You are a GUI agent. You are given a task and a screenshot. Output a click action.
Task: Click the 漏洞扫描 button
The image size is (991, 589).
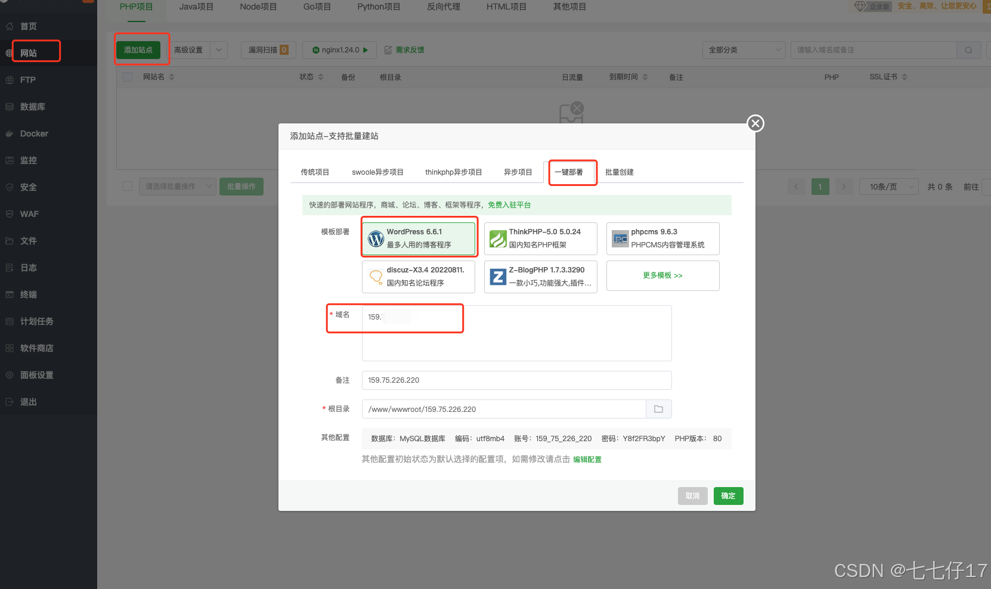click(x=268, y=50)
